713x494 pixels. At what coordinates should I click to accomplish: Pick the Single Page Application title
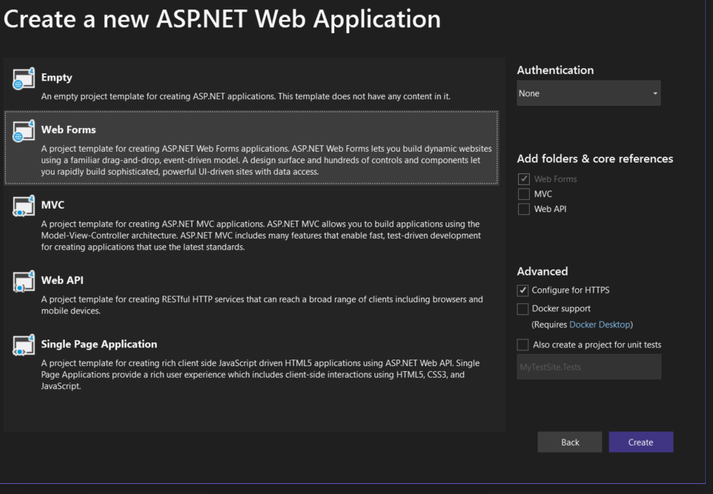[x=99, y=344]
